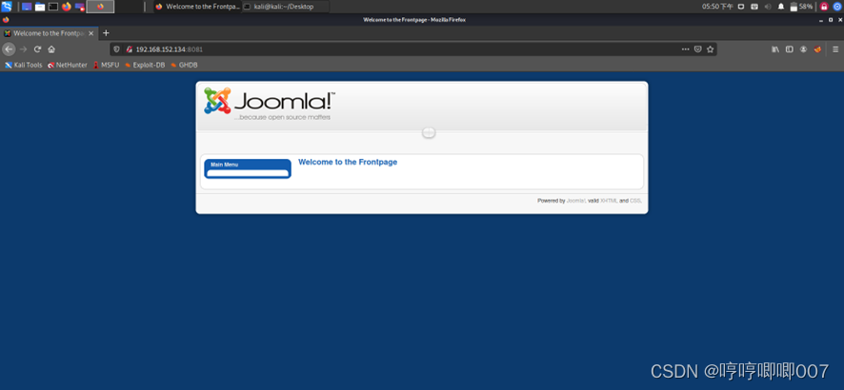
Task: Bookmark this page with the star
Action: (710, 49)
